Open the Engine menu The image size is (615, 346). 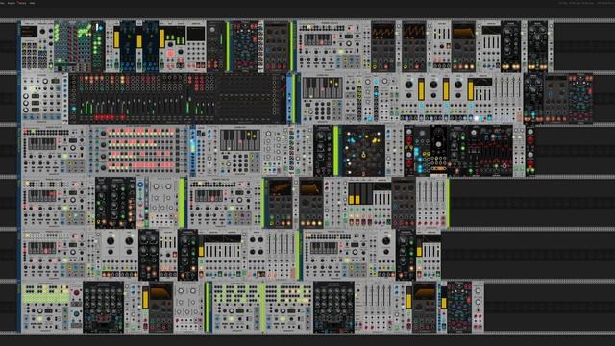12,3
